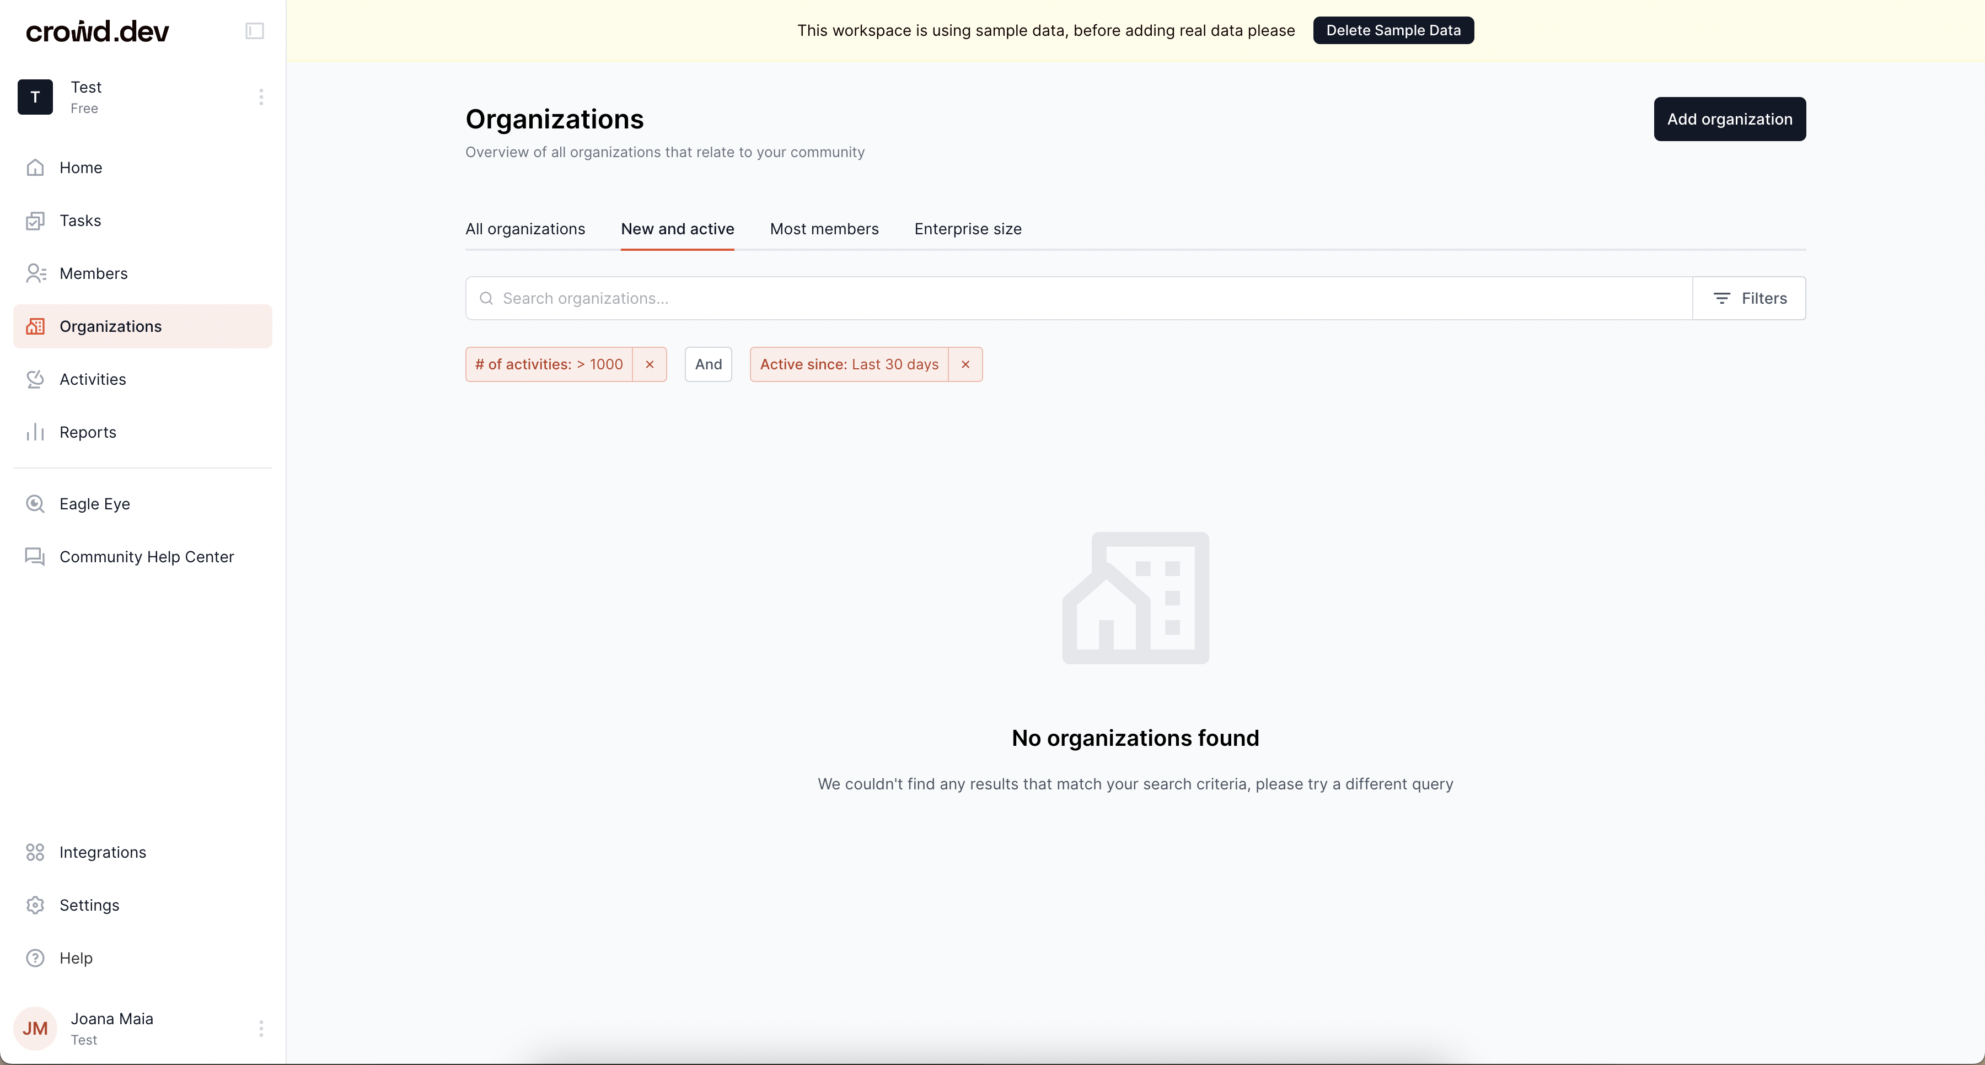This screenshot has height=1065, width=1985.
Task: Open Joana Maia account menu dots
Action: point(261,1029)
